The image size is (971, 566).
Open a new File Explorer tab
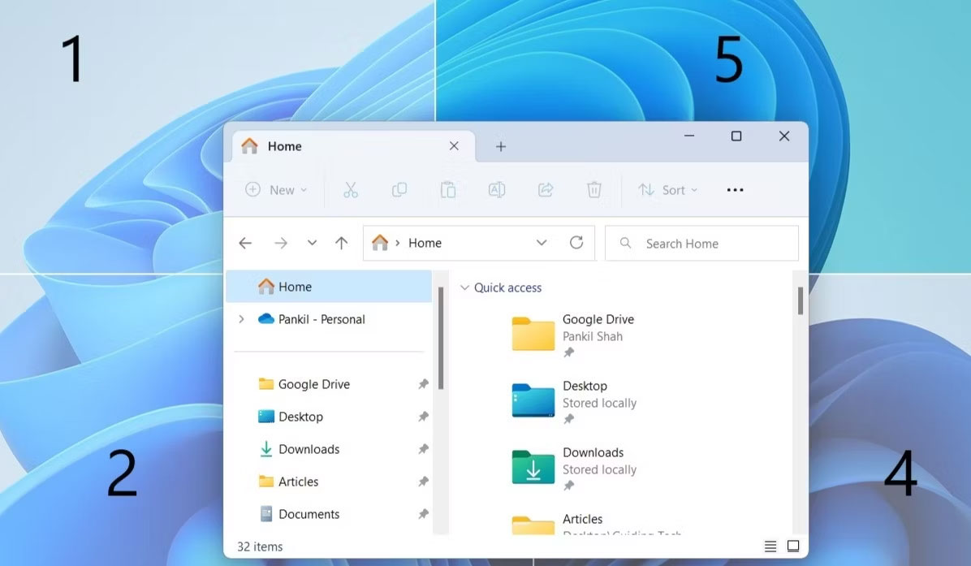[x=500, y=146]
